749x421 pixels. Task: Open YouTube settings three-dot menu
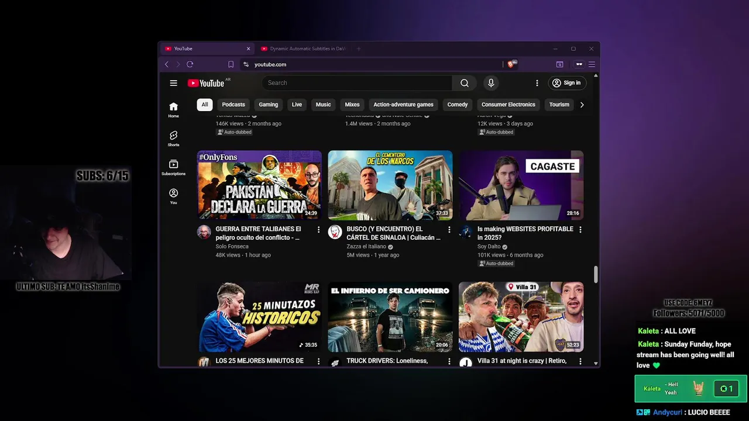[537, 83]
